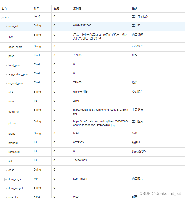Image resolution: width=185 pixels, height=198 pixels.
Task: Click the item_imgs[] example value
Action: [x=80, y=179]
